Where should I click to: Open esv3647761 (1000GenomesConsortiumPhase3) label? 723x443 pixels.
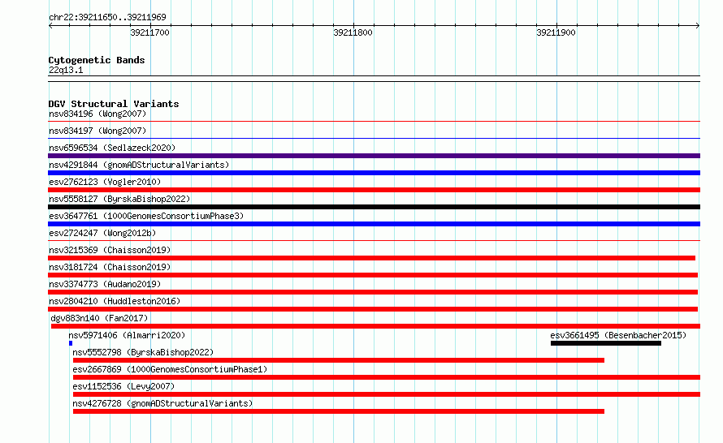[146, 216]
